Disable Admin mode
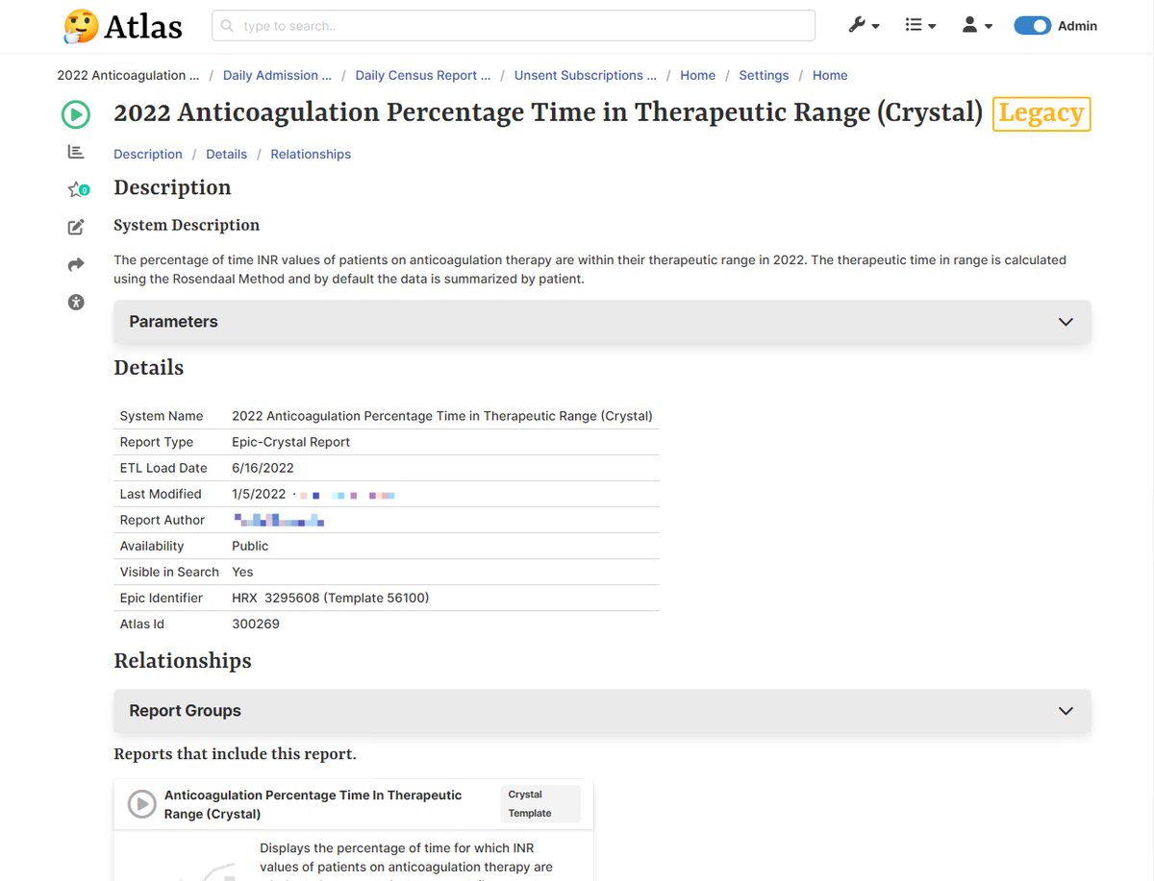The height and width of the screenshot is (881, 1154). [1032, 26]
